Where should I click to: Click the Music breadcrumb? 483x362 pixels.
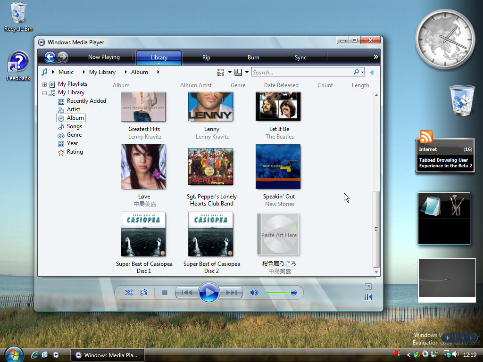[66, 72]
